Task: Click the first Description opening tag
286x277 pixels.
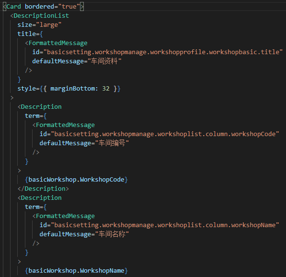Action: tap(40, 107)
